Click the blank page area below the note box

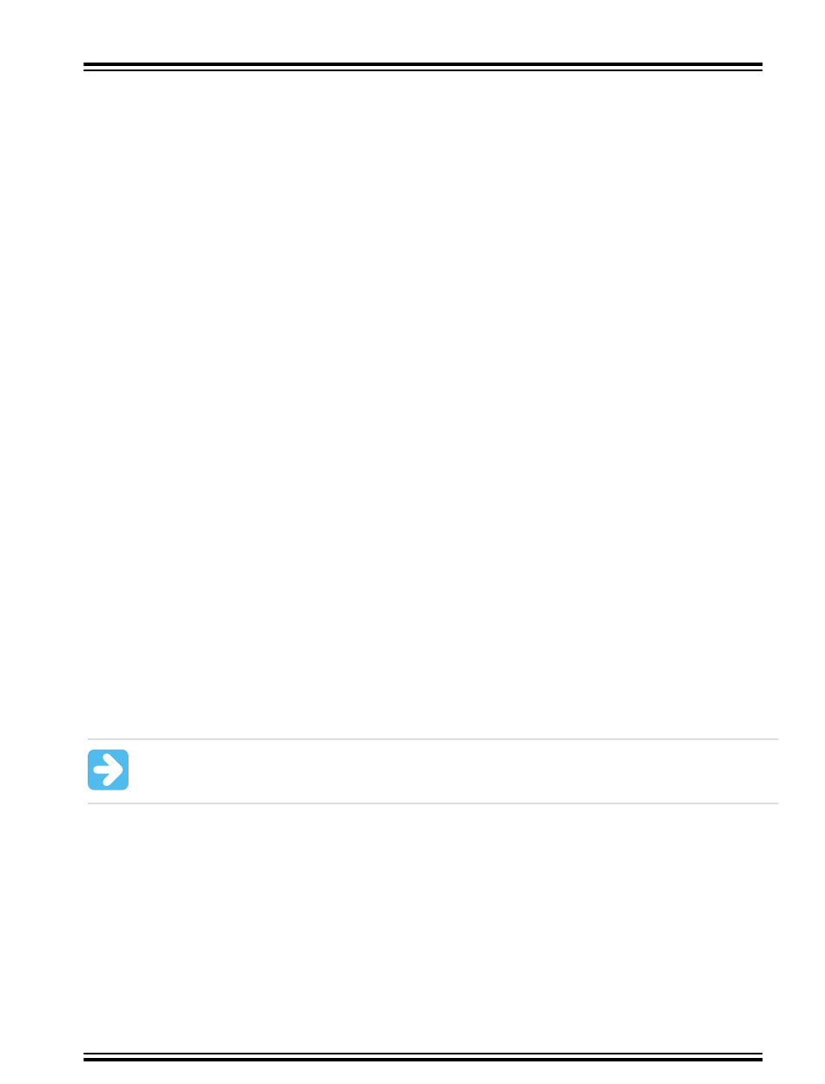(423, 925)
